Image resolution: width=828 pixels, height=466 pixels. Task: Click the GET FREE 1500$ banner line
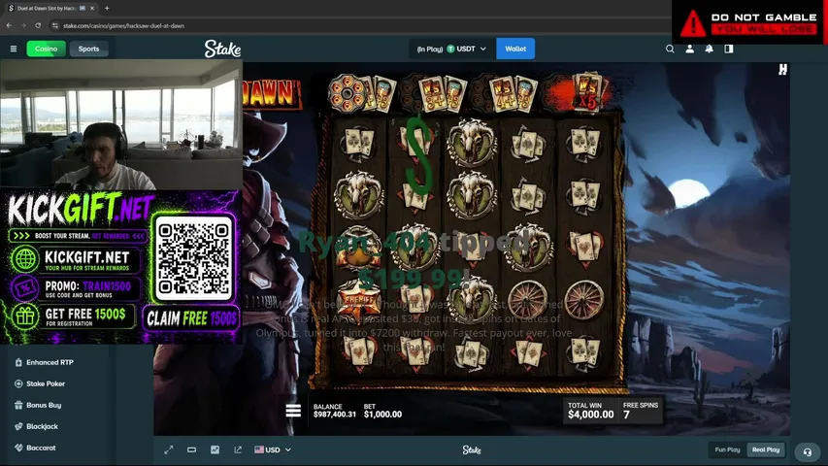tap(72, 316)
